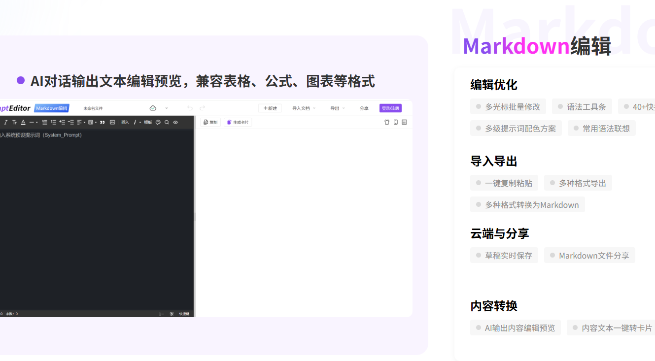Toggle preview visibility with the eye icon

[175, 122]
